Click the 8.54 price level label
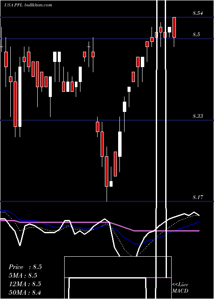 (x=198, y=13)
